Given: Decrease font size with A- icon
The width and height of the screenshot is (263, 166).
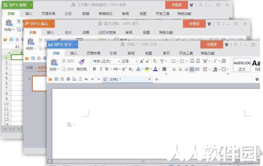Looking at the screenshot, I should pos(147,61).
